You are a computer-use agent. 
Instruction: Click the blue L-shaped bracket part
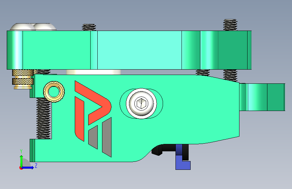pos(183,157)
